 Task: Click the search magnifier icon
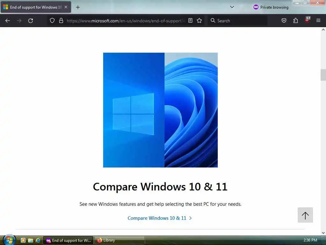click(213, 20)
